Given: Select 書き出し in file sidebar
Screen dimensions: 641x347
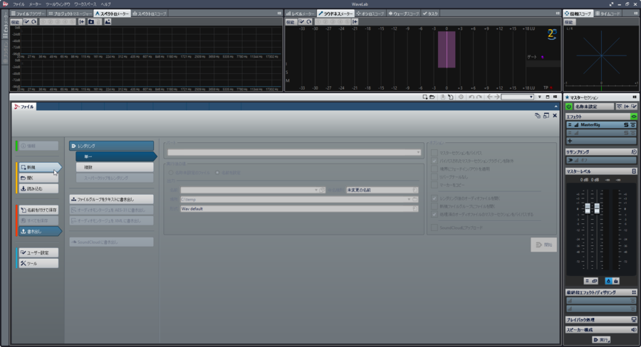Looking at the screenshot, I should 39,232.
